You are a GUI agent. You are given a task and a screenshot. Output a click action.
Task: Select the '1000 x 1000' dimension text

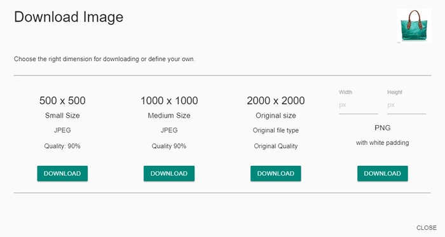pyautogui.click(x=169, y=100)
